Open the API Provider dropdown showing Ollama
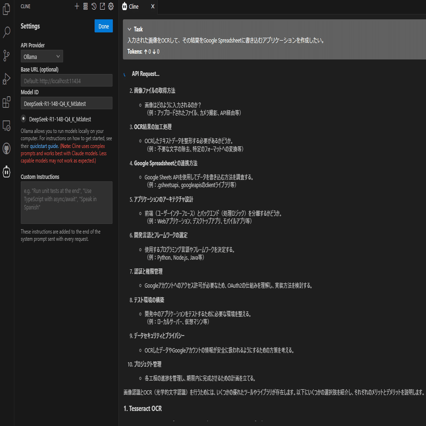Screen dimensions: 426x426 tap(42, 56)
